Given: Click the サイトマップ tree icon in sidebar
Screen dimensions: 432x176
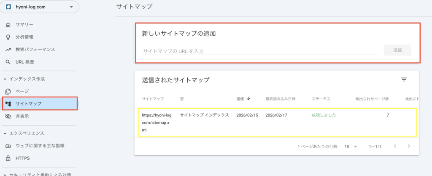Looking at the screenshot, I should [x=8, y=104].
